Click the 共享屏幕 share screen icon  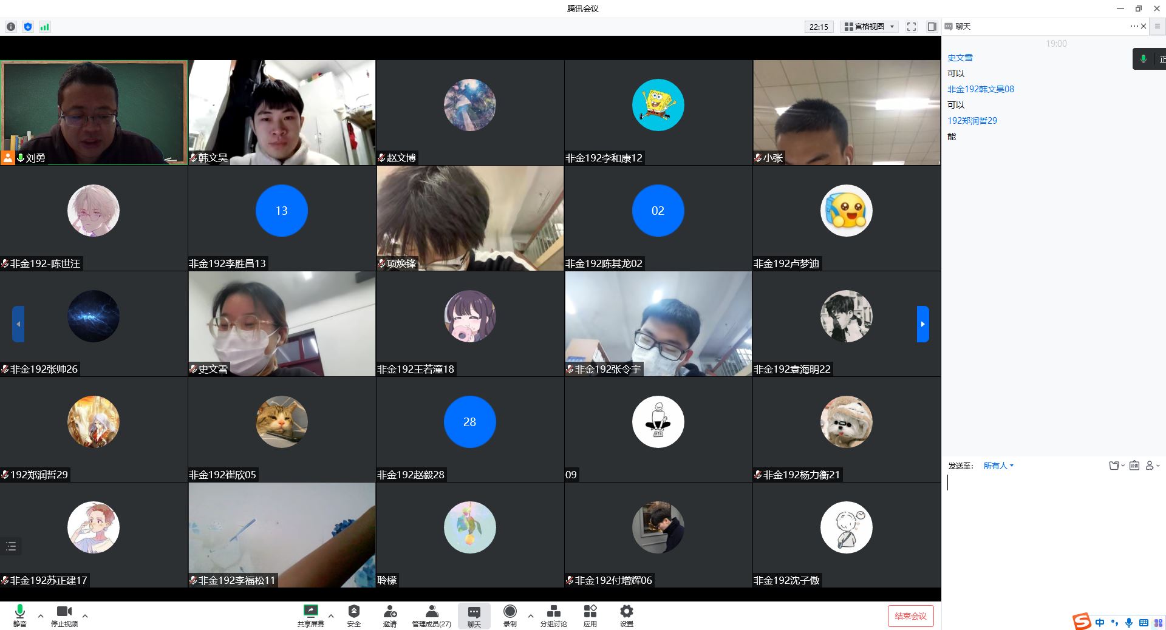[310, 614]
